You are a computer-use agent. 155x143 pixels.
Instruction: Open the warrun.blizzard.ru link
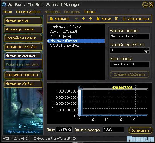[23, 132]
